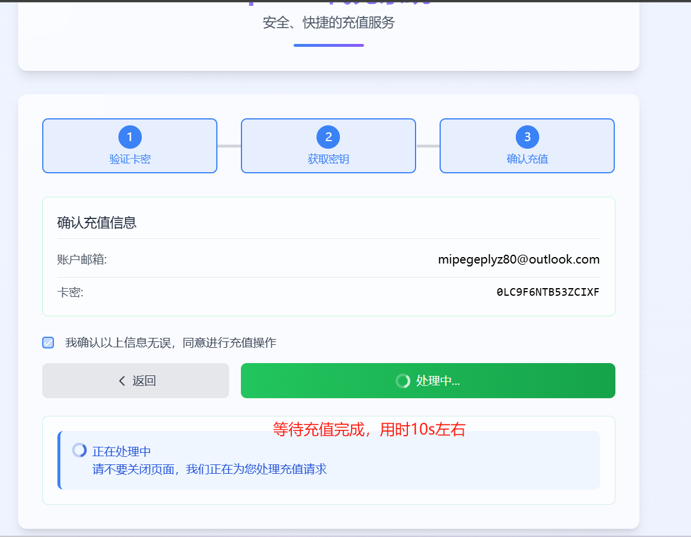Screen dimensions: 691x537
Task: Click the blue circle numbered 2
Action: tap(328, 137)
